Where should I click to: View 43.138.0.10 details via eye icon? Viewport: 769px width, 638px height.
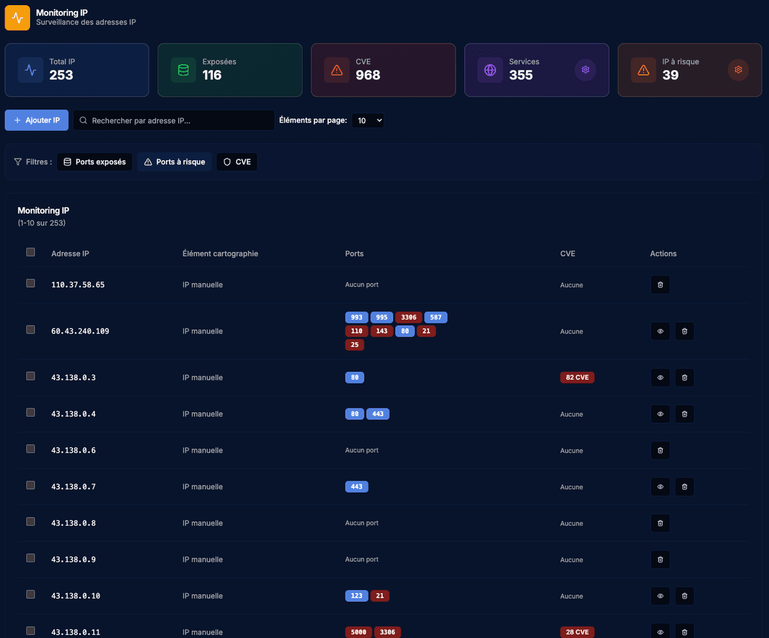point(660,596)
